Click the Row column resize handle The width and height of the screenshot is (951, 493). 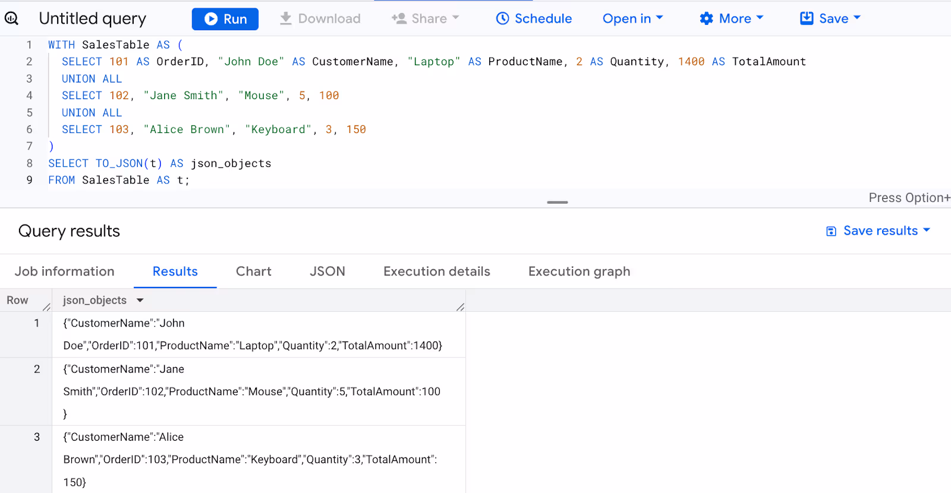[46, 306]
